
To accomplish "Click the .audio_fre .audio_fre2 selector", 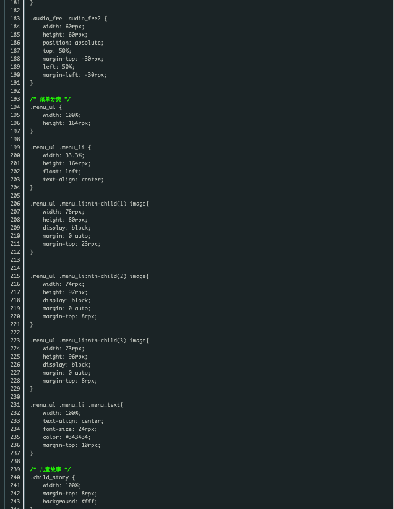I will pos(68,19).
